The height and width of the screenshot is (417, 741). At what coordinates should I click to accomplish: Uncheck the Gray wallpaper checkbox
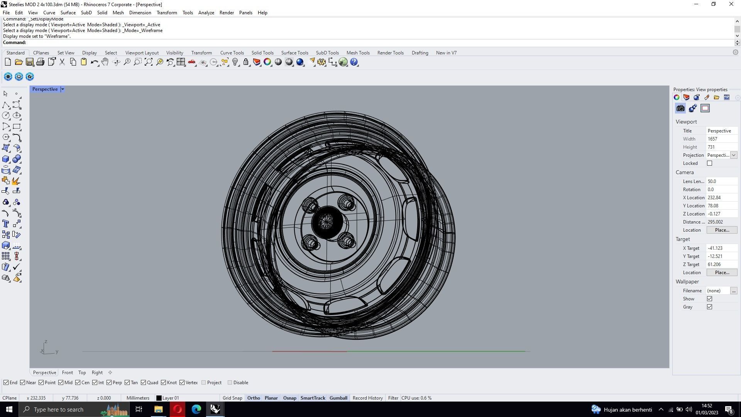709,307
